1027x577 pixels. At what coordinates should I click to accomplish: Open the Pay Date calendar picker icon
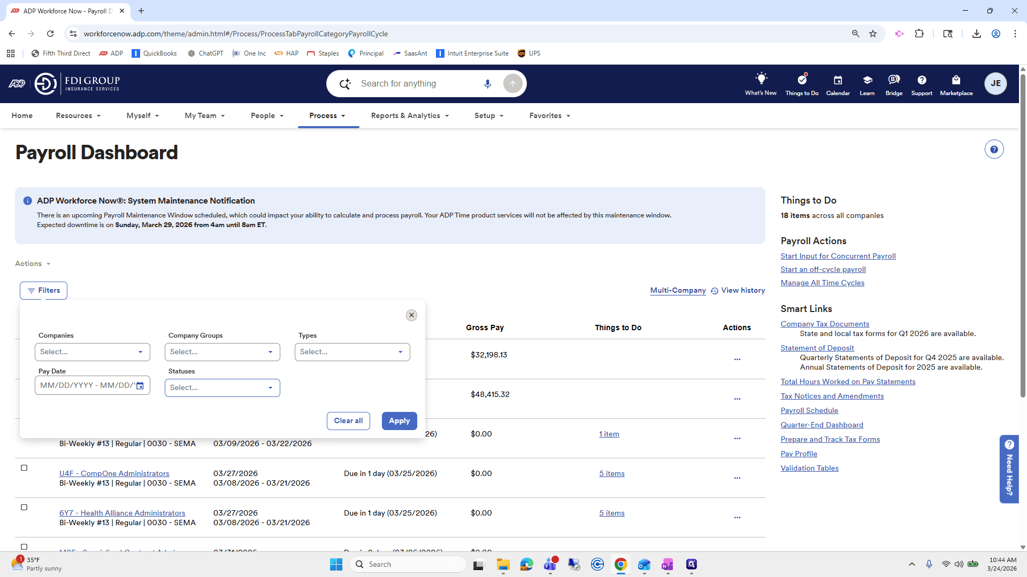coord(140,386)
